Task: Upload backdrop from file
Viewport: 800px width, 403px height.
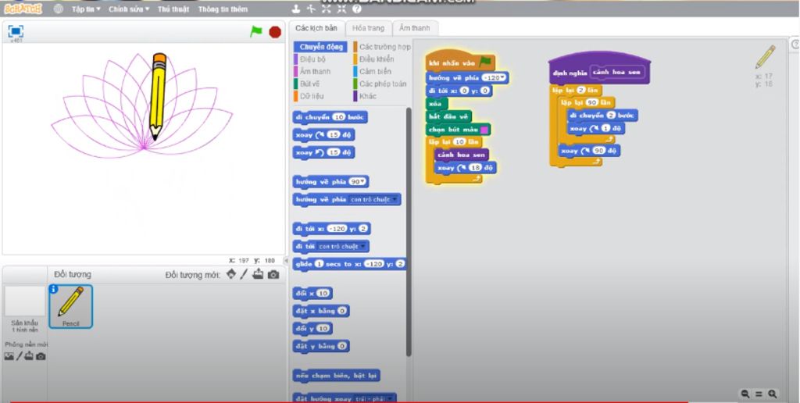Action: click(29, 356)
